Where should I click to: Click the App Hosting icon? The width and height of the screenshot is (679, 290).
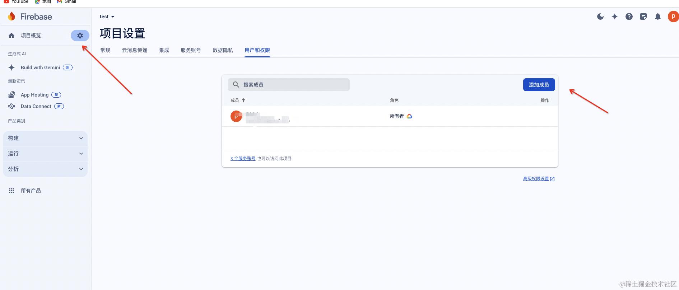tap(11, 95)
